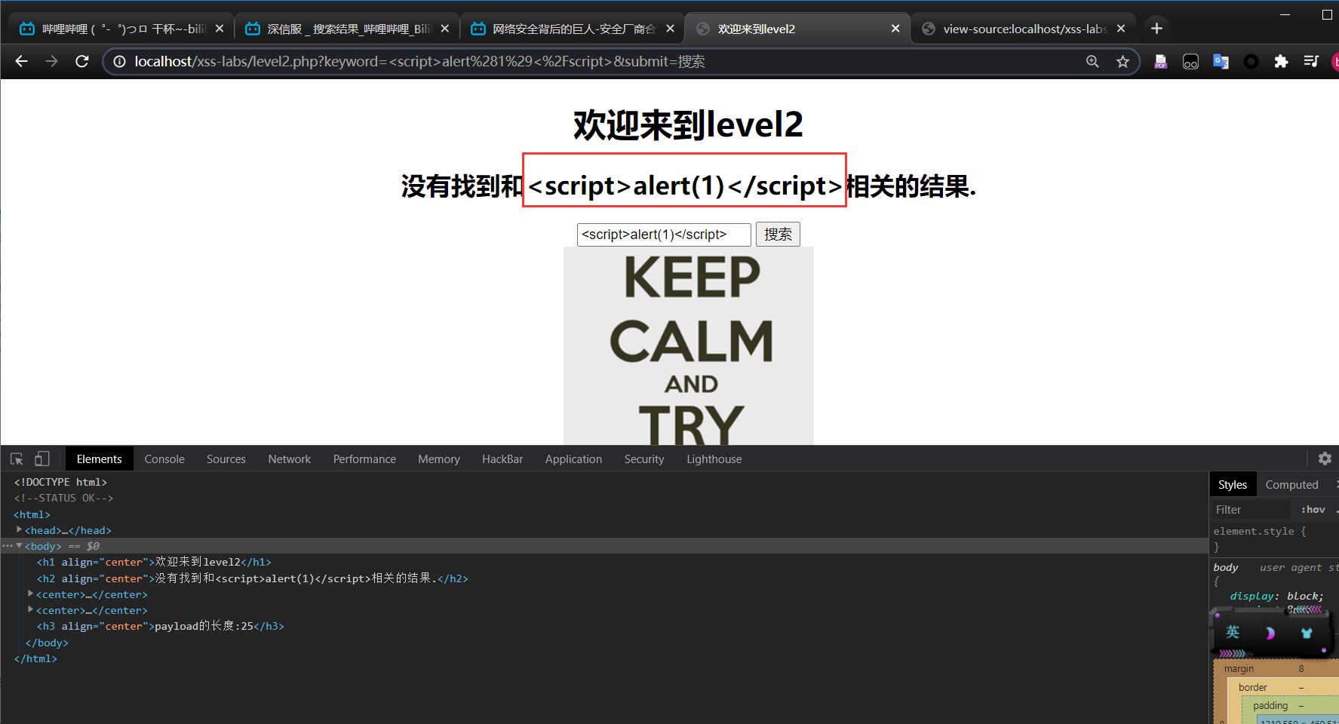The width and height of the screenshot is (1339, 724).
Task: Open the zoom magnifier in address bar
Action: [1092, 61]
